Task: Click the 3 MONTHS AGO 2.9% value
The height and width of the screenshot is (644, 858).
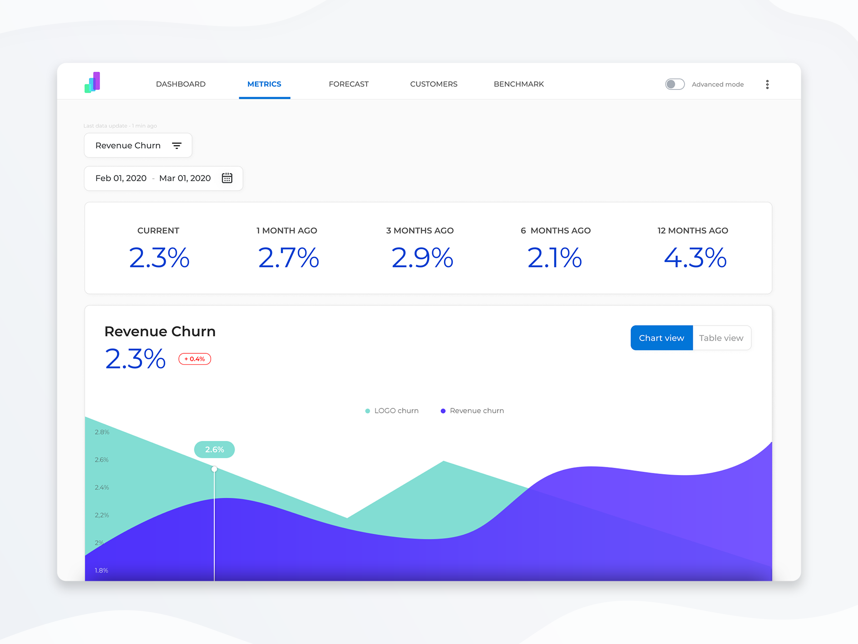Action: pos(422,258)
